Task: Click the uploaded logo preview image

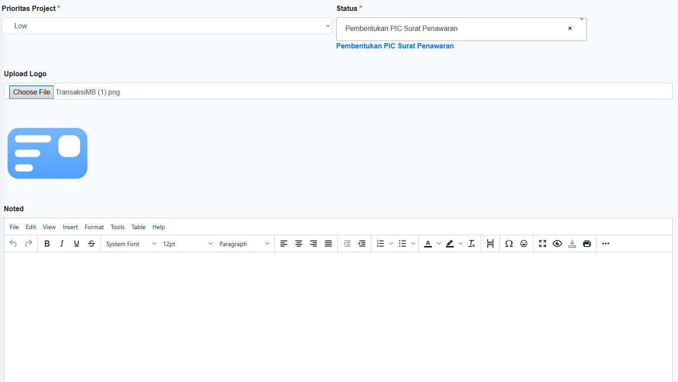Action: coord(47,153)
